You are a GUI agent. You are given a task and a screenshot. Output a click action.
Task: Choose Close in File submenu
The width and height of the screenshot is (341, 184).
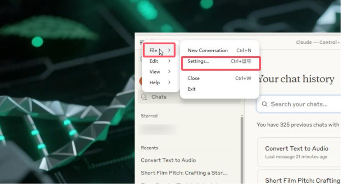[219, 78]
